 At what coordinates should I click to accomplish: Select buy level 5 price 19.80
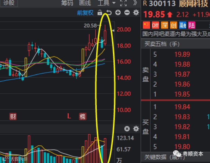[182, 147]
